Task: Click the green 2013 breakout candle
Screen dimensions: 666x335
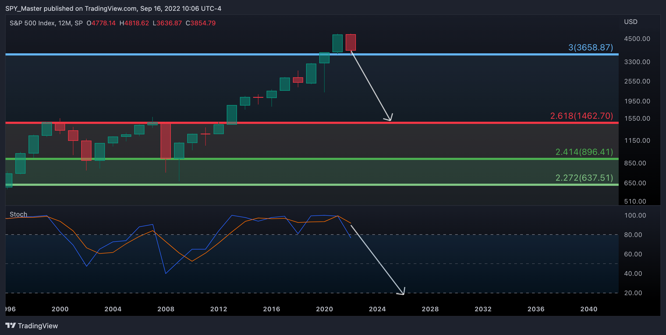Action: 232,115
